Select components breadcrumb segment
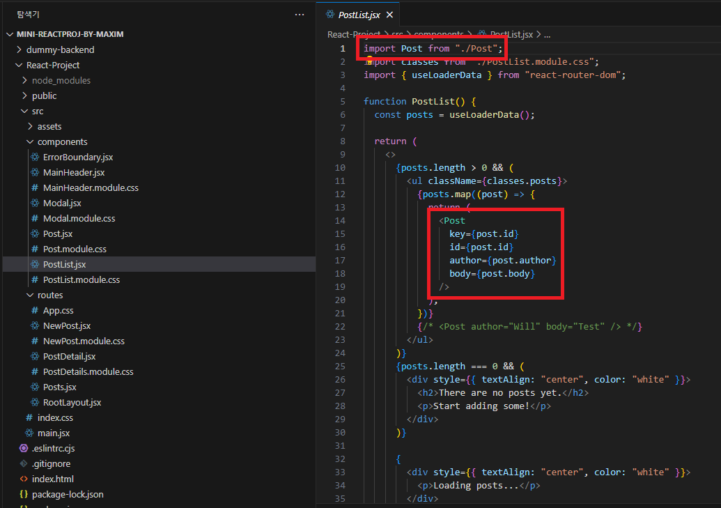Viewport: 721px width, 508px height. click(x=439, y=35)
